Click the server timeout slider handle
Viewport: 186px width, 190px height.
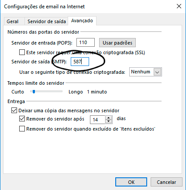point(34,92)
